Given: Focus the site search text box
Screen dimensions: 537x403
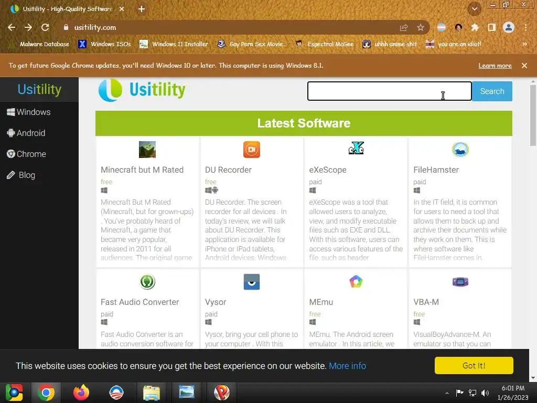Looking at the screenshot, I should coord(390,91).
